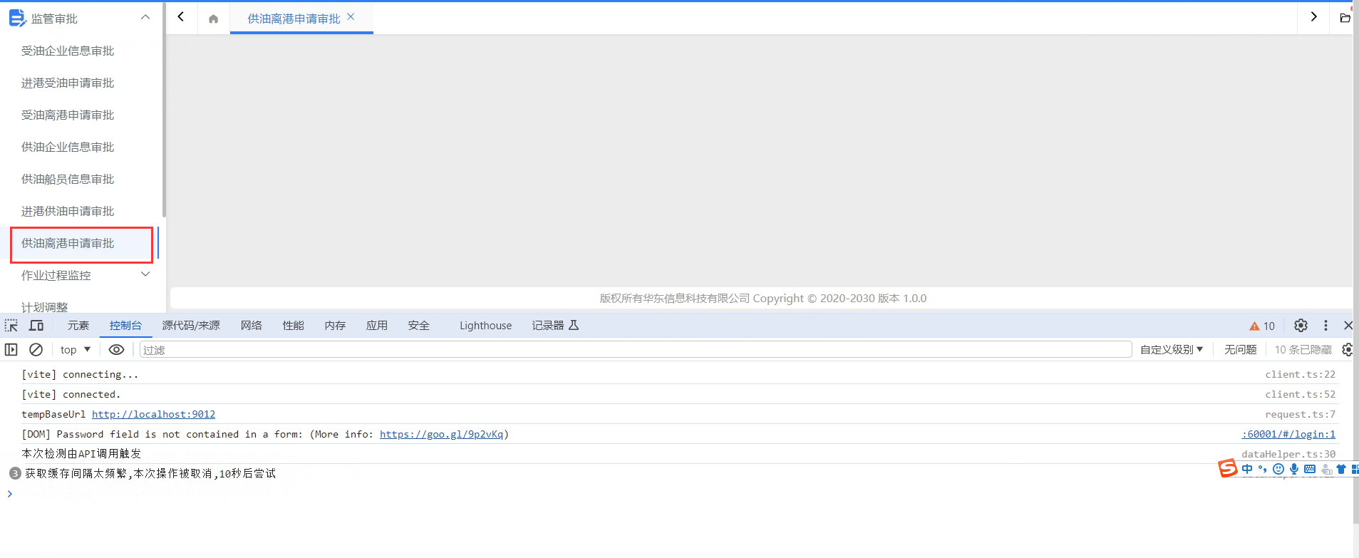Open source link client.ts:52

coord(1301,394)
